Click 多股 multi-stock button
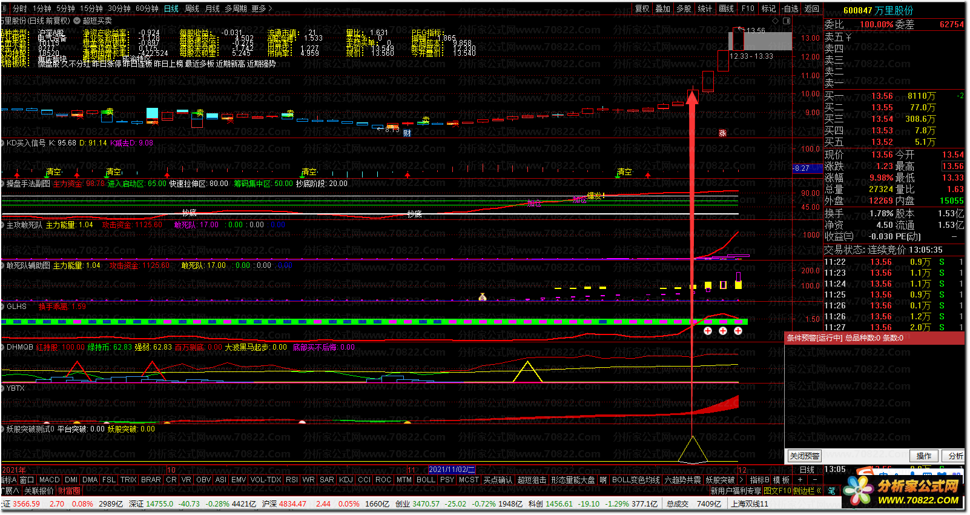 (684, 8)
